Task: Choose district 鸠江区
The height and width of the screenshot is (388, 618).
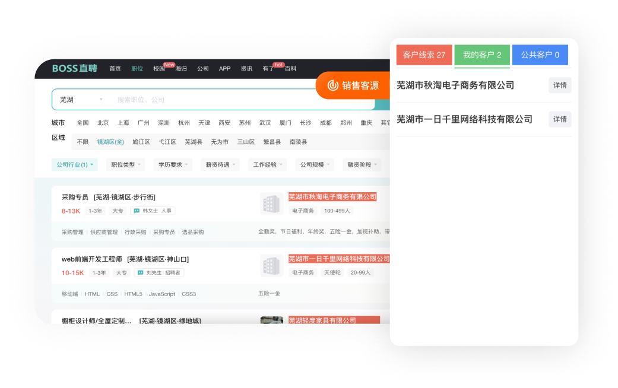Action: coord(141,142)
